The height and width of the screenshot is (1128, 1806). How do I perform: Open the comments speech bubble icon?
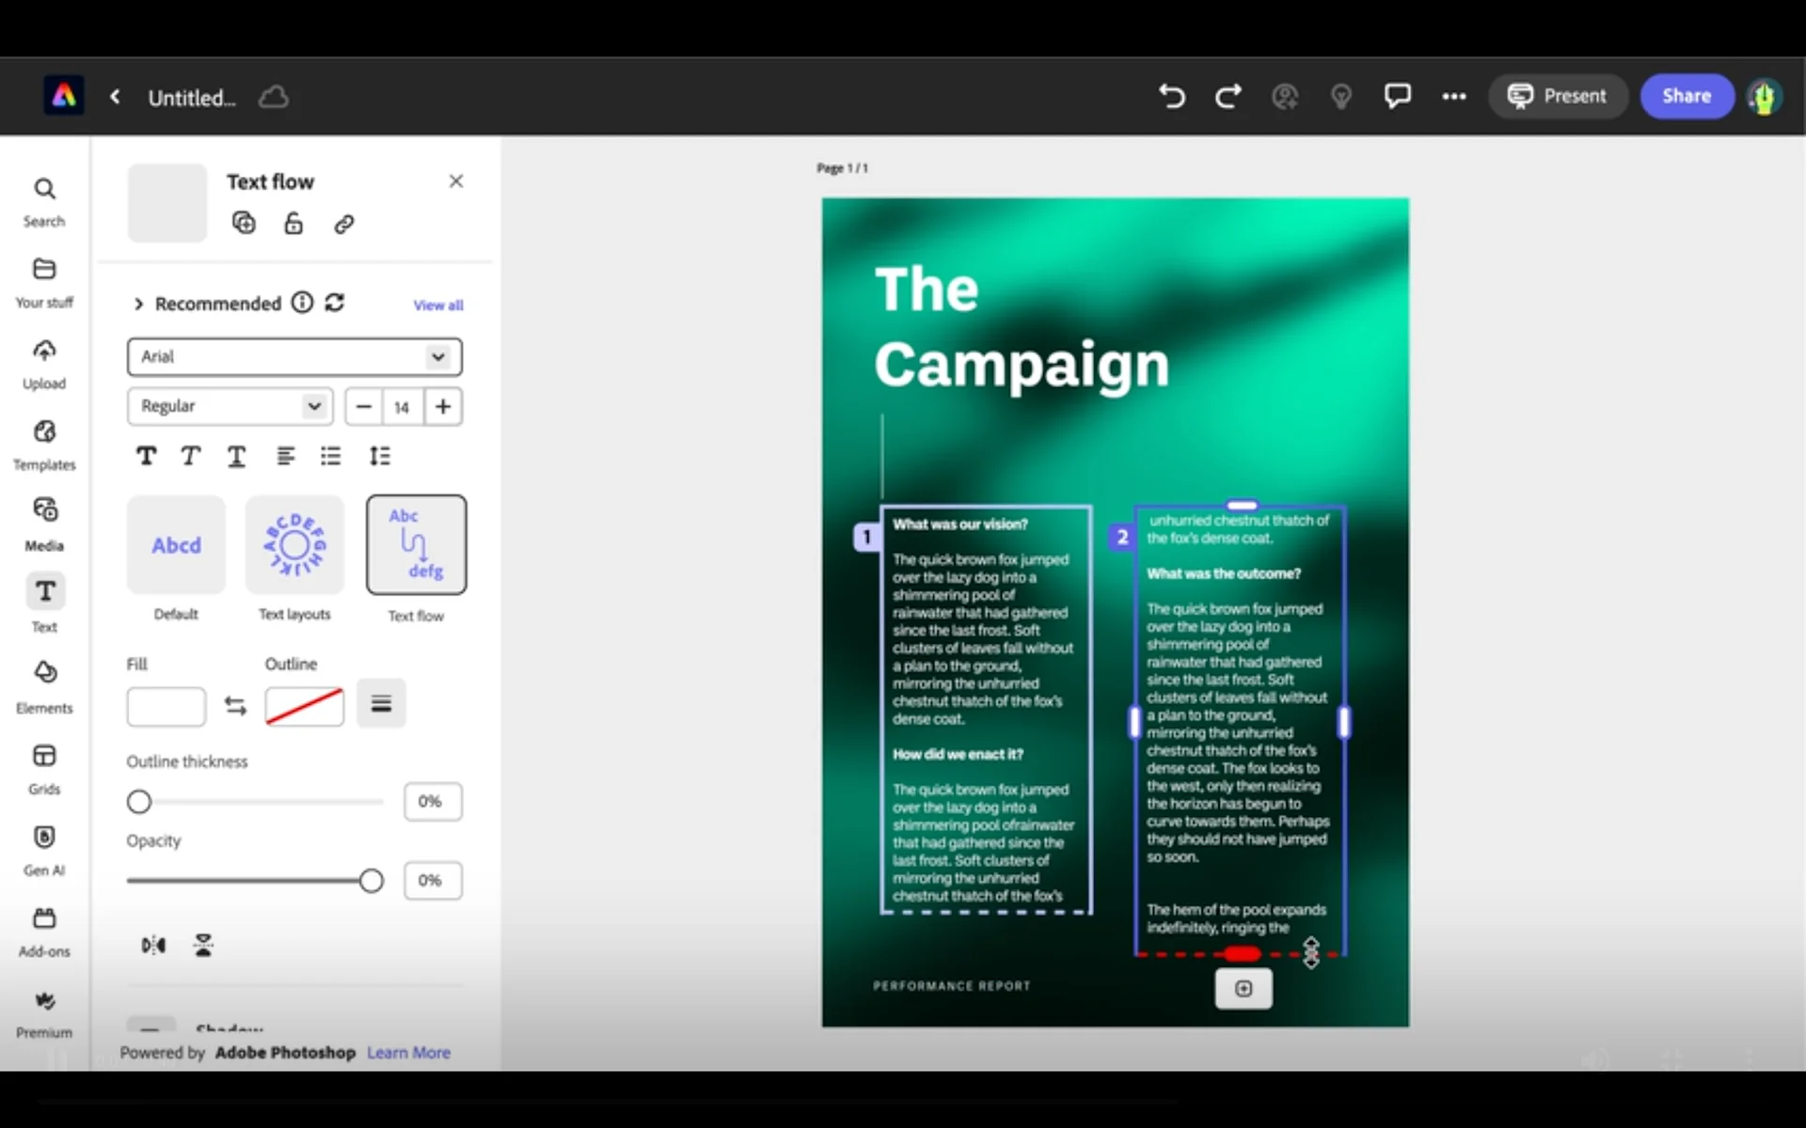pos(1397,96)
